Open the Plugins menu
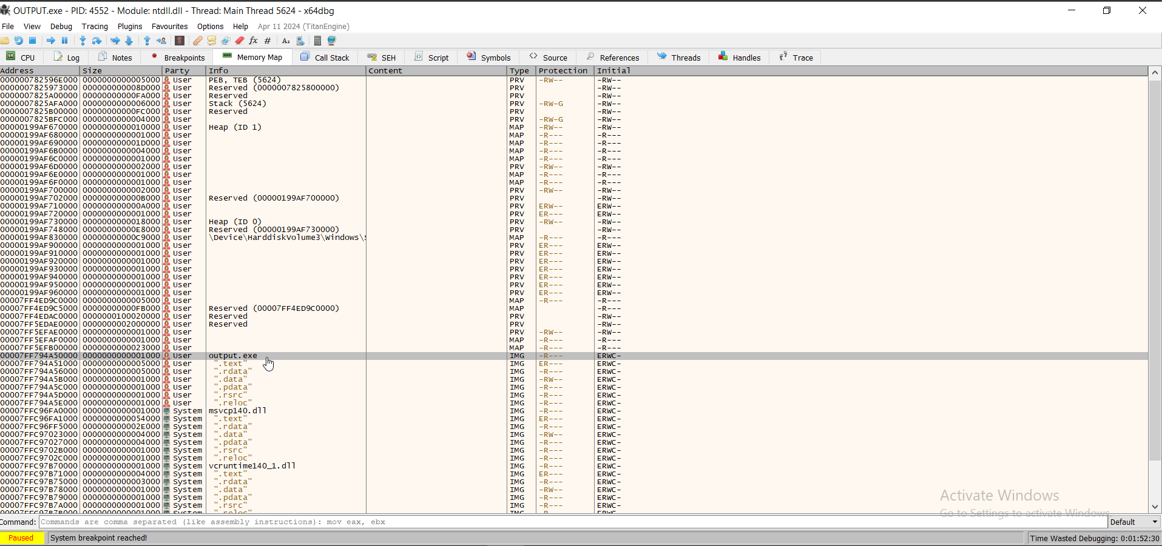1162x546 pixels. click(129, 27)
